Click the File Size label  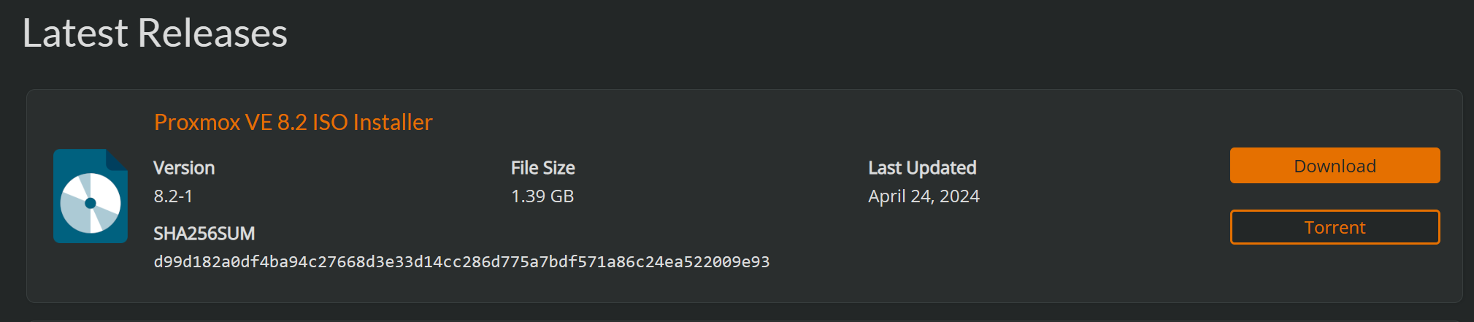[542, 168]
